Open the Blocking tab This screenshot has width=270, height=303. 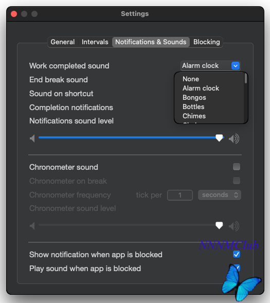coord(206,42)
